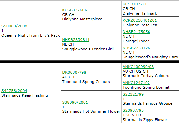Follow the ANKC1247102 link
This screenshot has width=179, height=123.
pyautogui.click(x=136, y=83)
